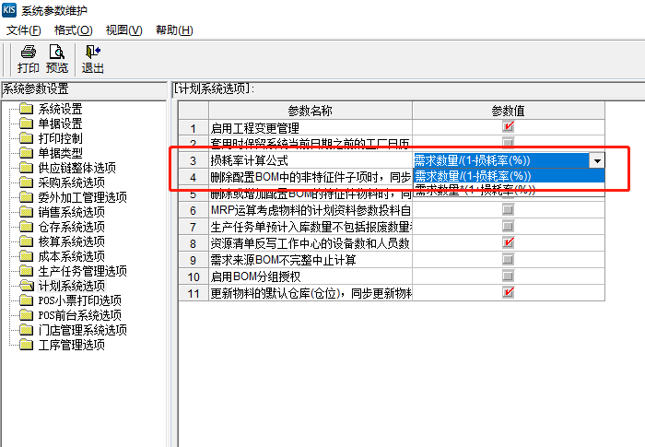Click the 损耗率计算公式 parameter name cell
This screenshot has width=645, height=447.
coord(311,160)
